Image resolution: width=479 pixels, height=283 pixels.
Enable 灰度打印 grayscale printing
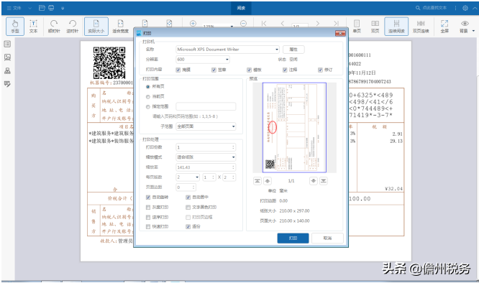coord(148,208)
